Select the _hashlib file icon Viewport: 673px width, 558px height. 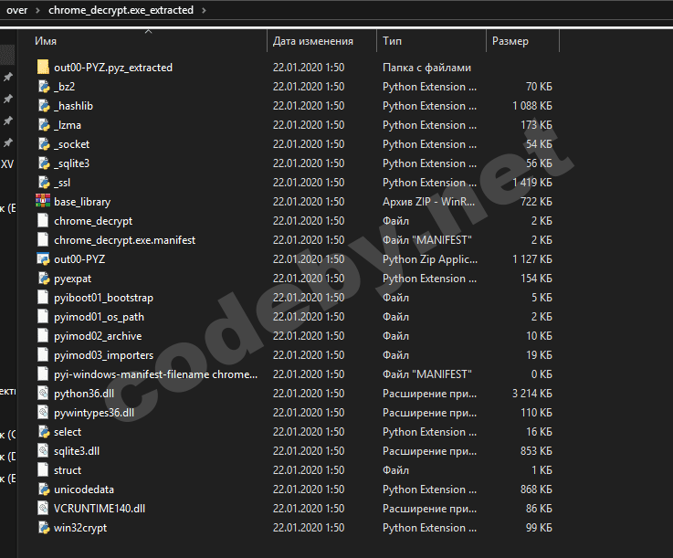tap(43, 106)
